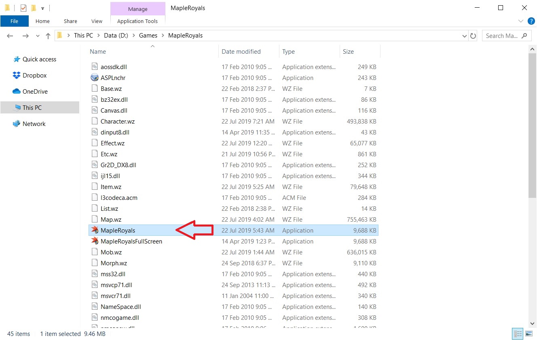This screenshot has height=340, width=537.
Task: Click the Dropbox icon in the sidebar
Action: point(17,76)
